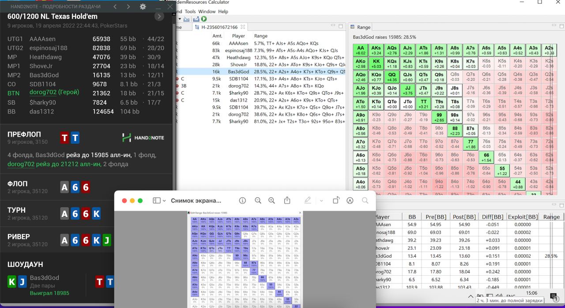565x308 pixels.
Task: Click 99 cell in range grid
Action: (439, 117)
